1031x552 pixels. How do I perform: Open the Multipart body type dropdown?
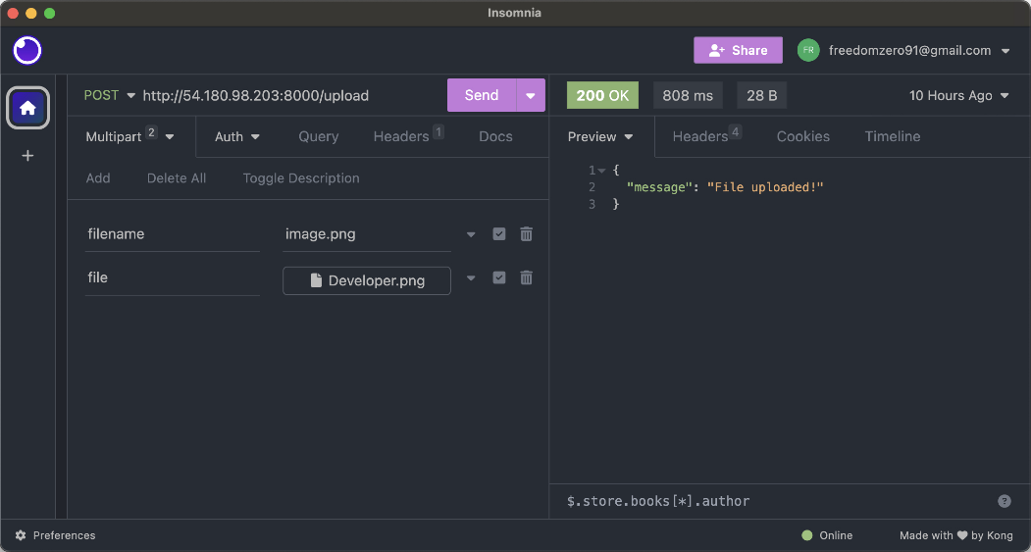pos(129,136)
